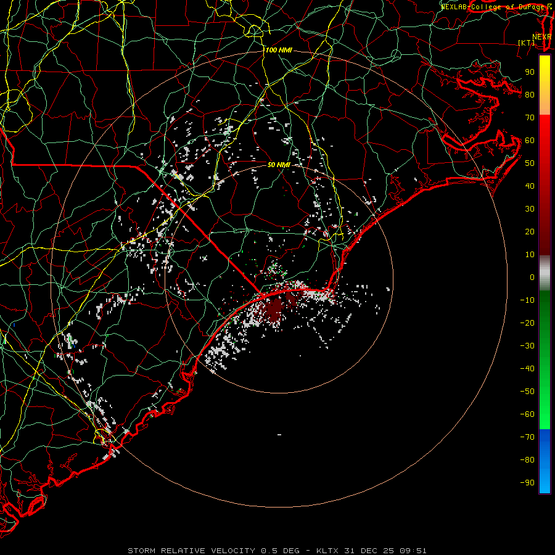Click the "50 NMI" range ring label
555x555 pixels.
pos(279,165)
